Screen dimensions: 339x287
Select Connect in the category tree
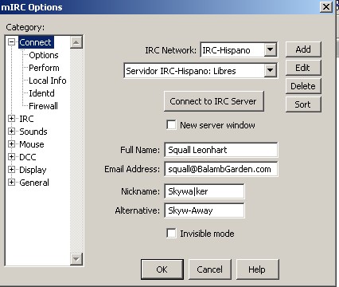pos(36,42)
